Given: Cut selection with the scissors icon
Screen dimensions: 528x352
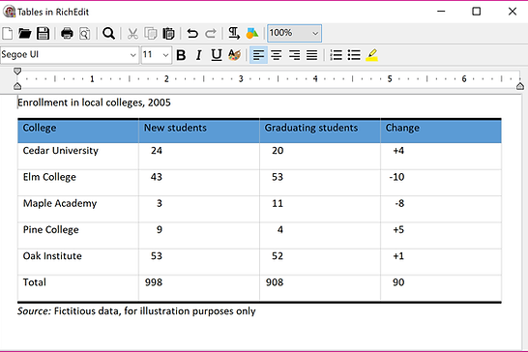Looking at the screenshot, I should tap(132, 33).
